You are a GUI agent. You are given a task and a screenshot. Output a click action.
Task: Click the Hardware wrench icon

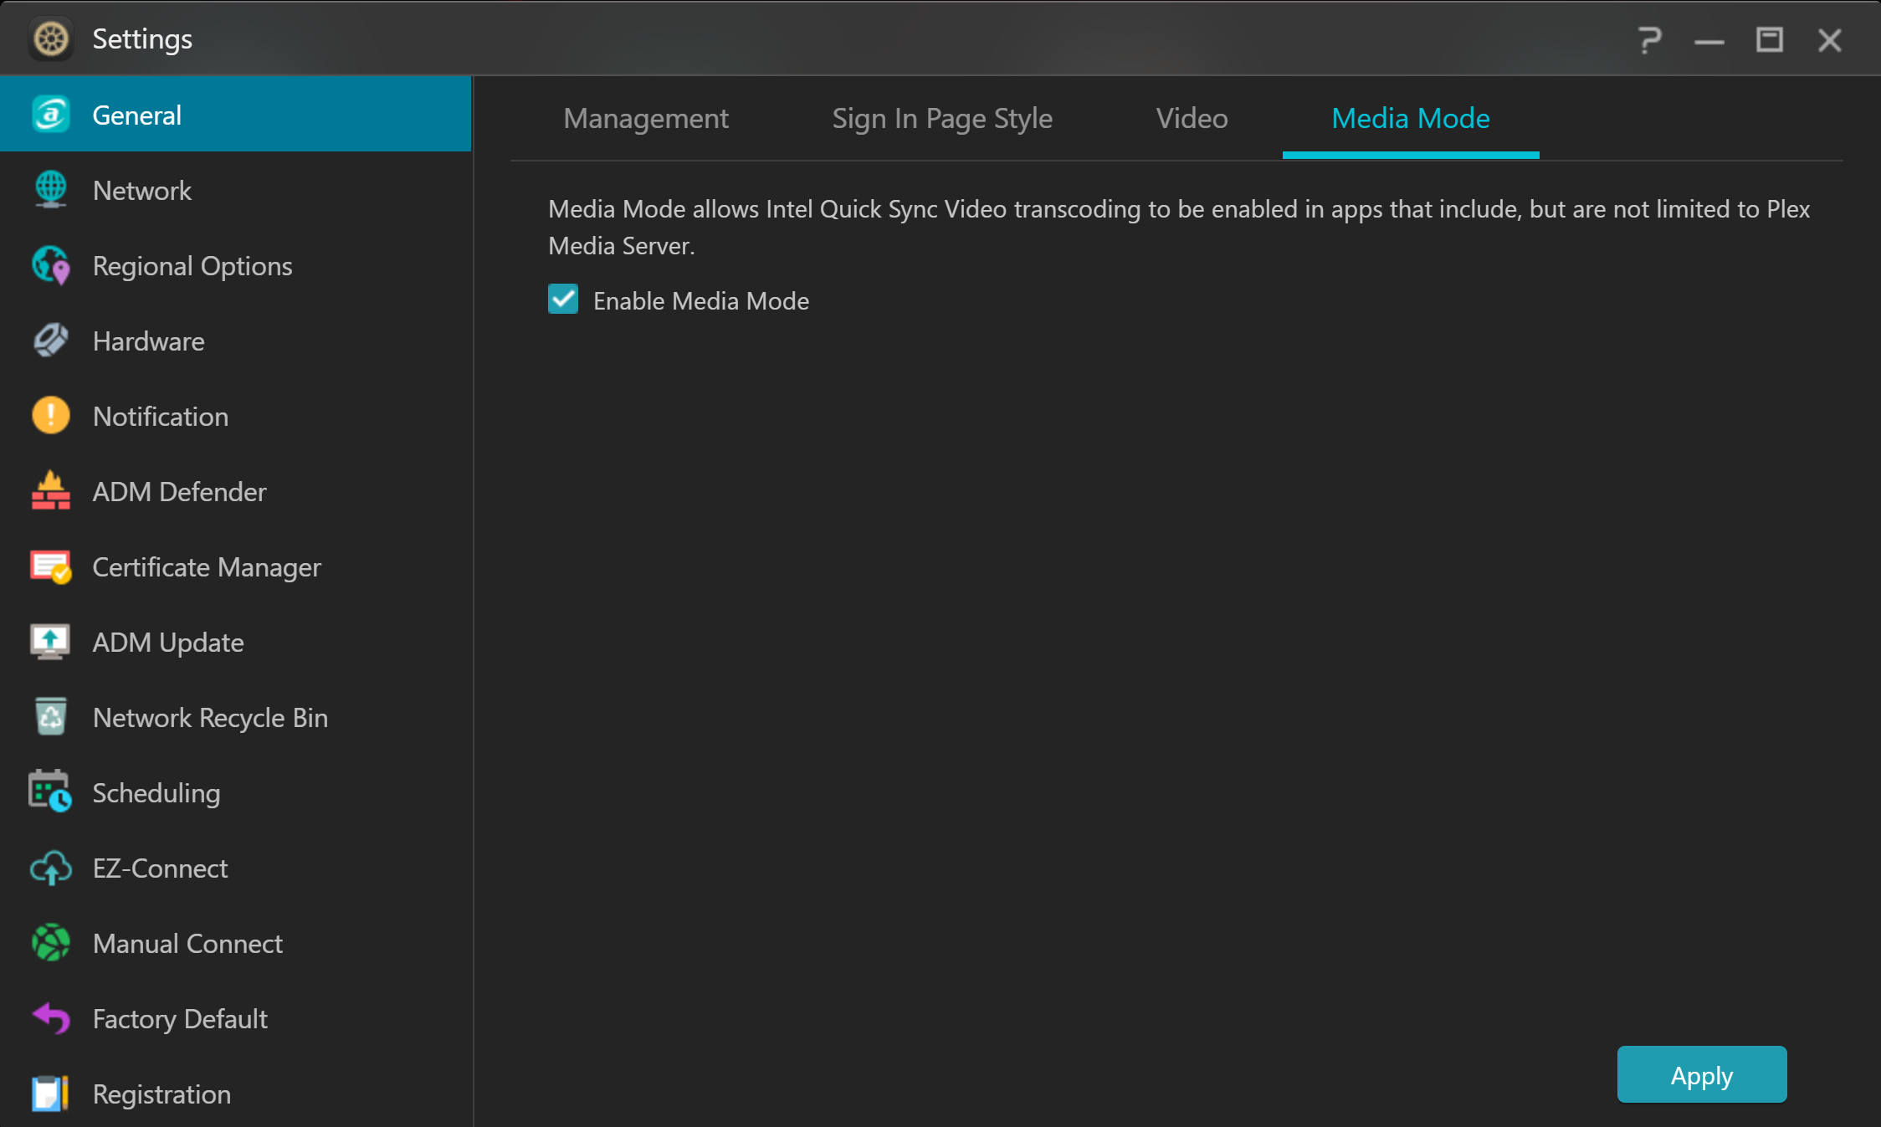pos(51,341)
